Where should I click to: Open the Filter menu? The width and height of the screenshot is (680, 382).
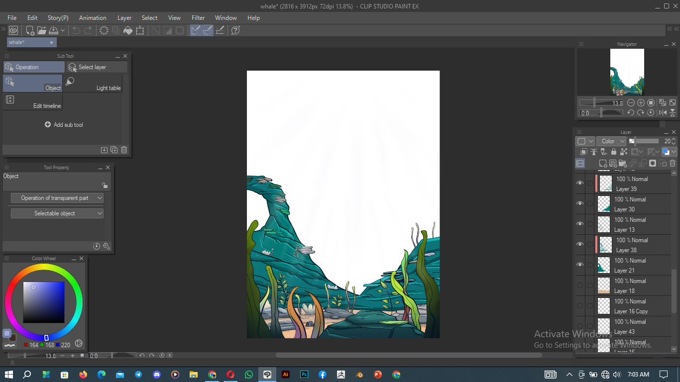[198, 18]
